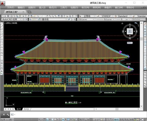Close the command line with X button
147x121 pixels.
tap(4, 115)
